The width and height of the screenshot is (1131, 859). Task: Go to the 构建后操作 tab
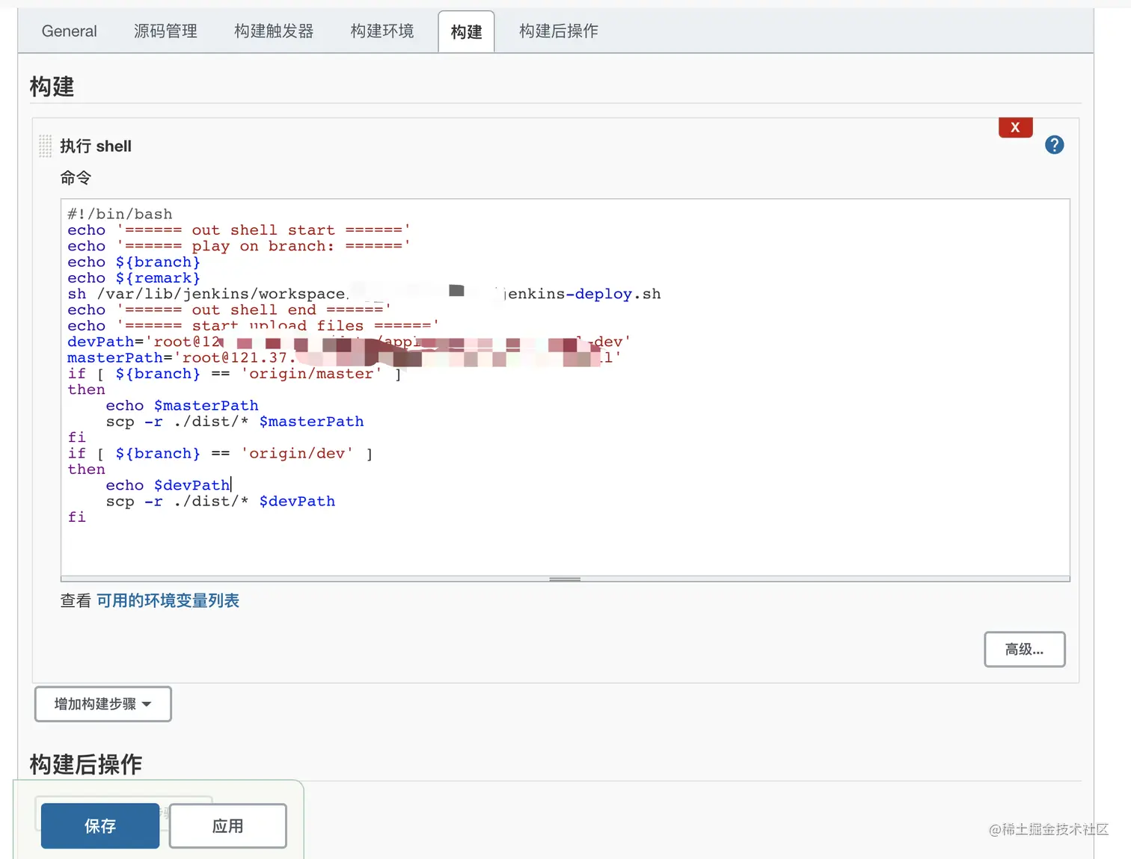[x=559, y=31]
